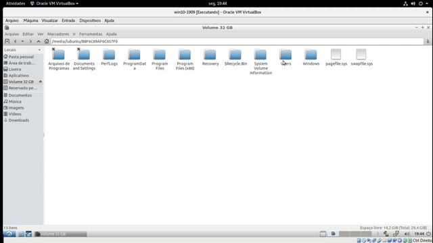Open the Ferramentas menu
The height and width of the screenshot is (243, 433).
pyautogui.click(x=91, y=34)
